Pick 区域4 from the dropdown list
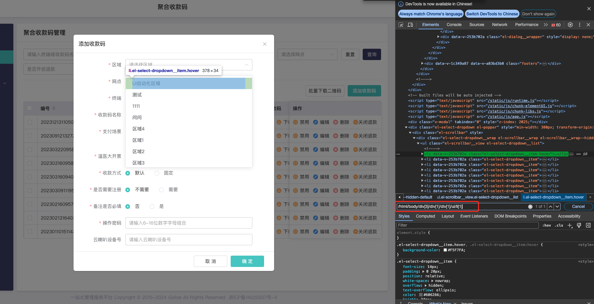The width and height of the screenshot is (594, 304). (138, 129)
